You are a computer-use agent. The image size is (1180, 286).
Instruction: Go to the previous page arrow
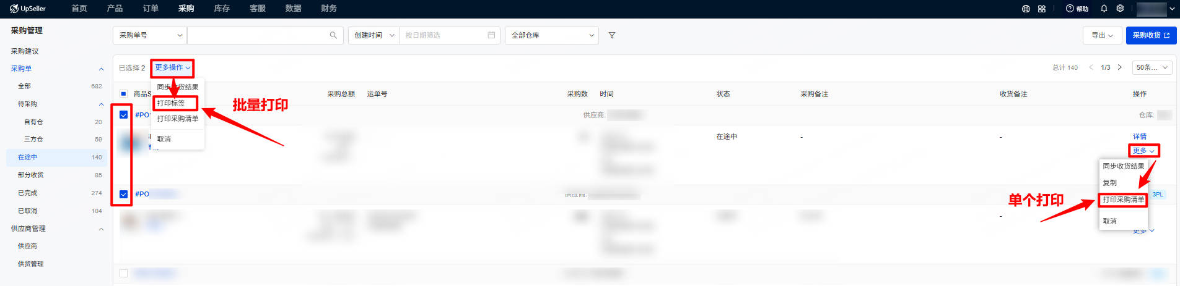(1091, 67)
